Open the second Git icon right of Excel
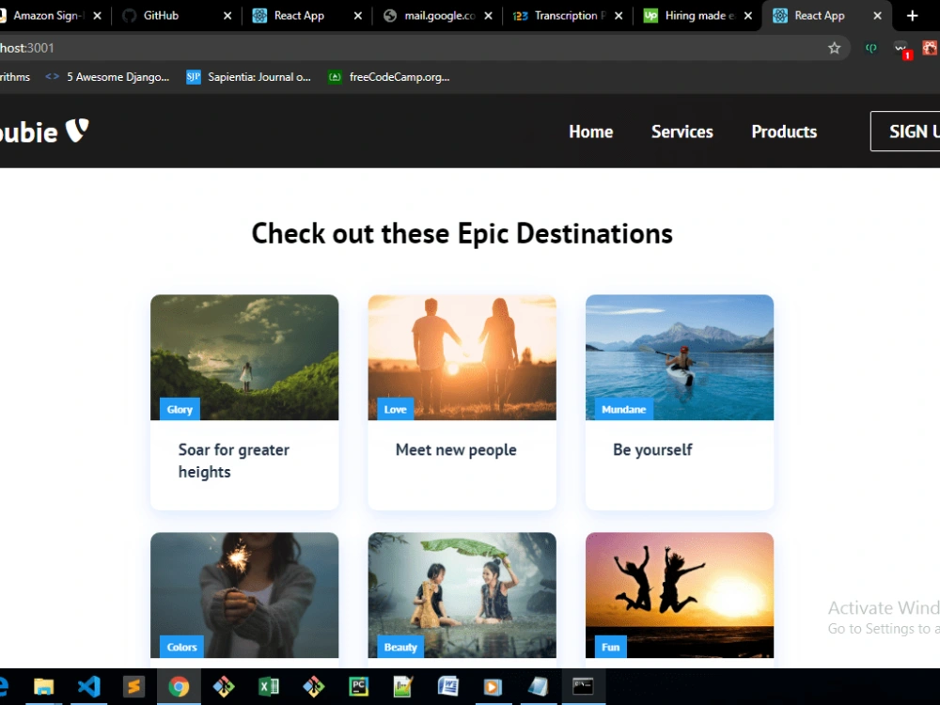 point(314,686)
